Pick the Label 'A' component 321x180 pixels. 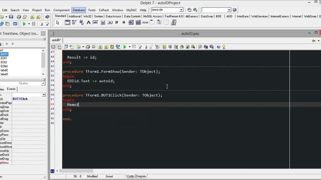coord(88,22)
